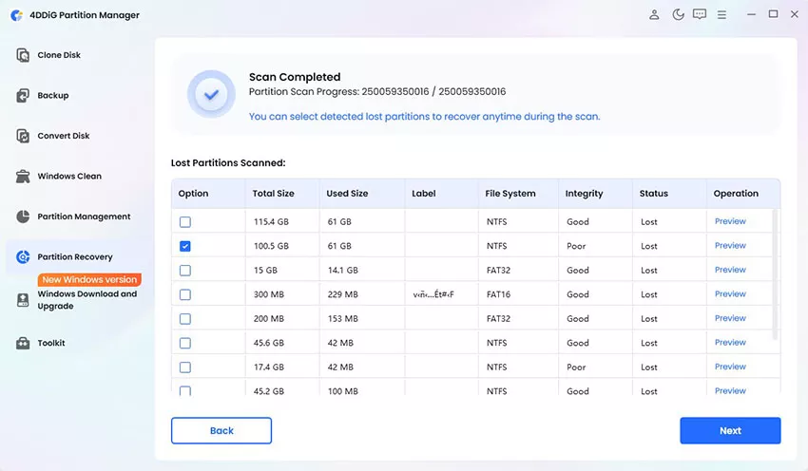Select the Partition Recovery item
The image size is (808, 471).
click(x=75, y=256)
